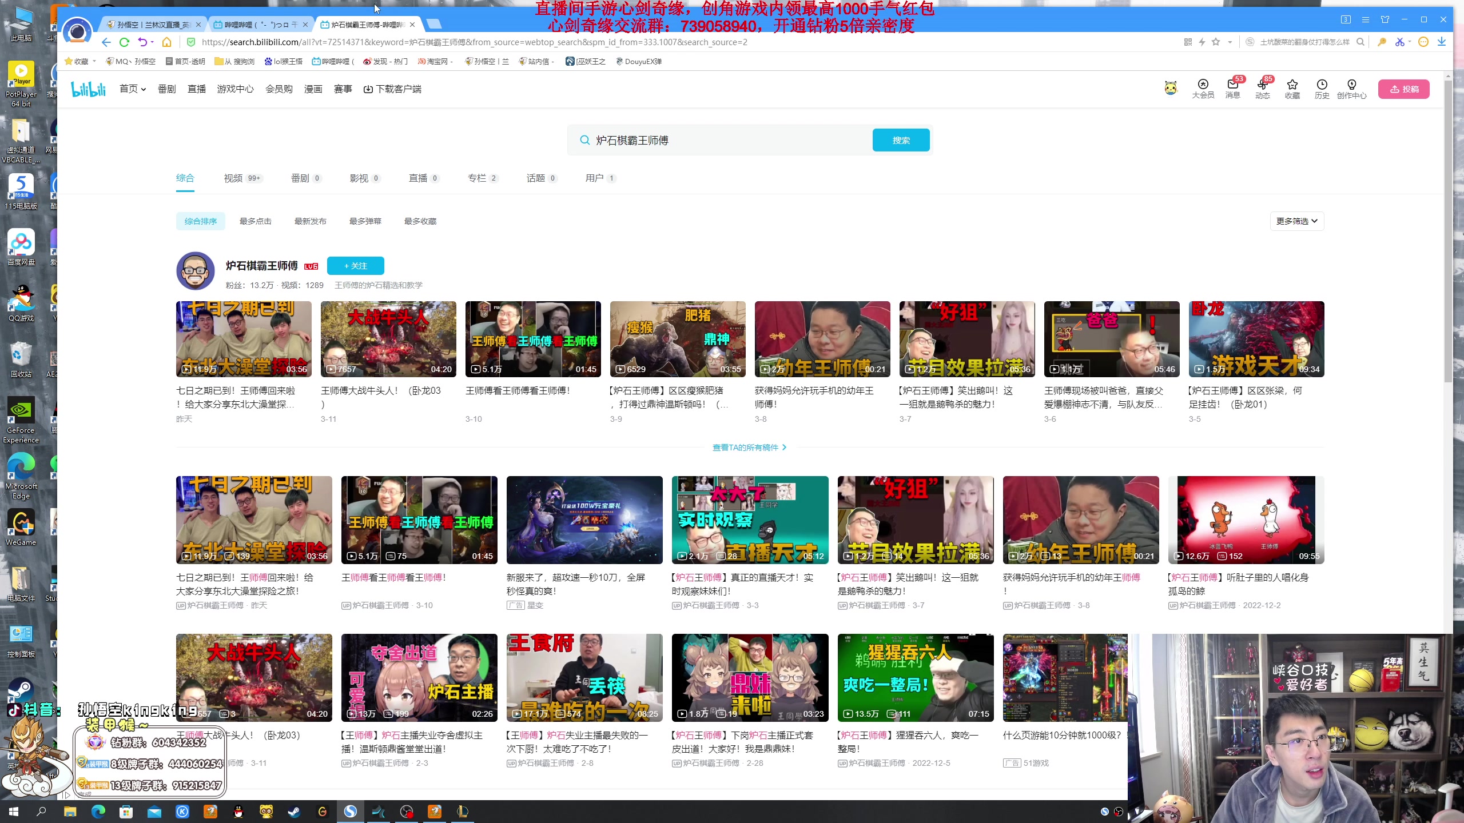Click + 关注 follow button

pos(355,266)
